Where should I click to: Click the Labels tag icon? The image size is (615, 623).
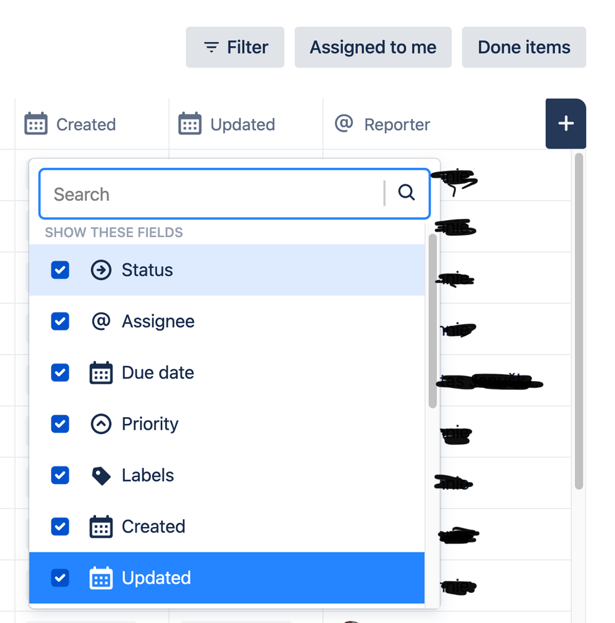coord(100,475)
